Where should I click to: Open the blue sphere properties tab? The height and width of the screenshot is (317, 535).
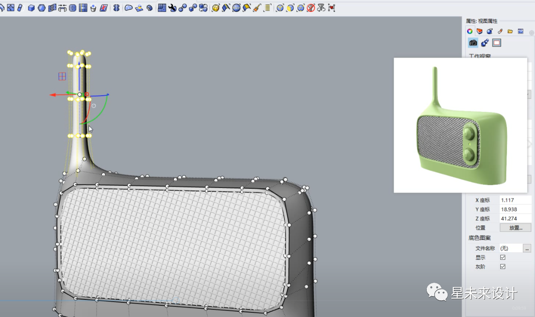(x=490, y=31)
